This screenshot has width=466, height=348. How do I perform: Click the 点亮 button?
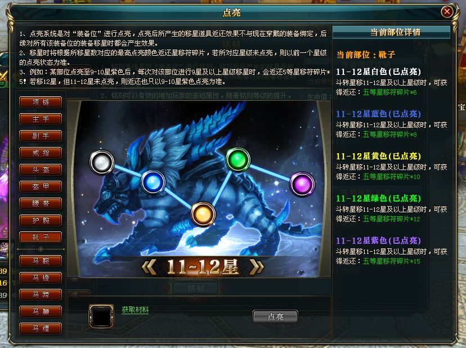point(275,316)
